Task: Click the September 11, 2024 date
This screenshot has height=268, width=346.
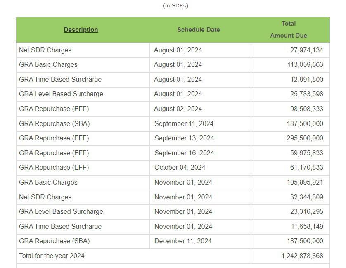Action: 184,123
